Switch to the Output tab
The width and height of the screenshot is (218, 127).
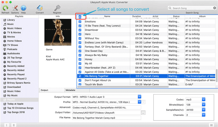[x=52, y=90]
